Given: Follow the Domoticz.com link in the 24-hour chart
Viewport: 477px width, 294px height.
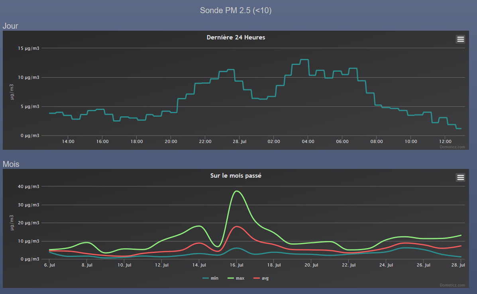Looking at the screenshot, I should pos(452,147).
